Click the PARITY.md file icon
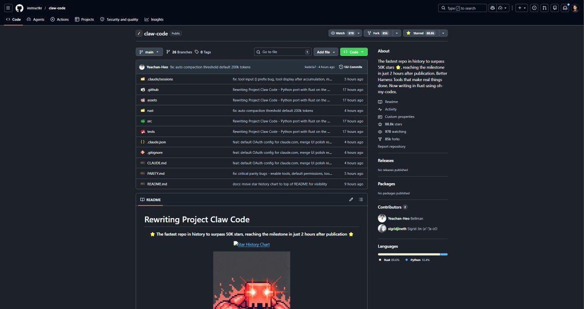This screenshot has height=309, width=584. point(143,173)
